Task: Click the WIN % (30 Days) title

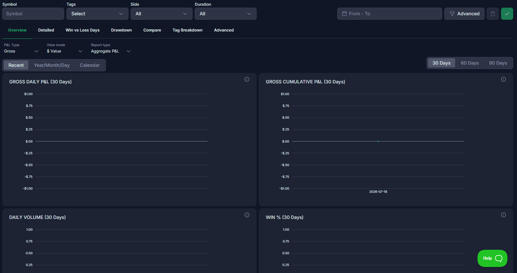Action: tap(285, 217)
